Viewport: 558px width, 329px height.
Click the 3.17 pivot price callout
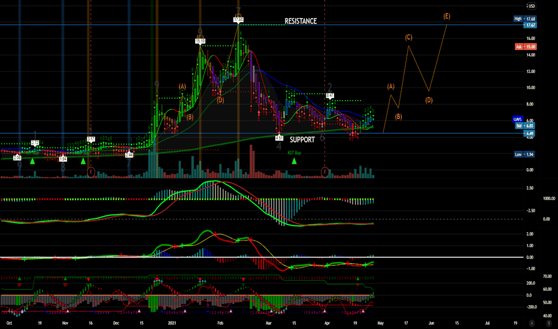(x=91, y=139)
